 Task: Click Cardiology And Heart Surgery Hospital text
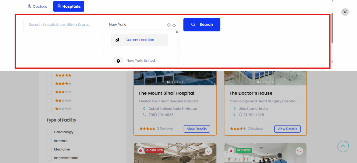pos(263,101)
